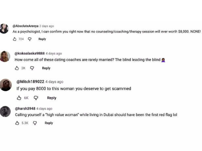The image size is (202, 151).
Task: Click @kokoalaska9888's profile avatar
Action: (5, 56)
